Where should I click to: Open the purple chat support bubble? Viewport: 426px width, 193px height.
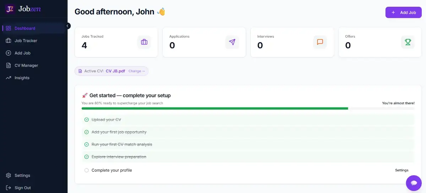[x=414, y=183]
